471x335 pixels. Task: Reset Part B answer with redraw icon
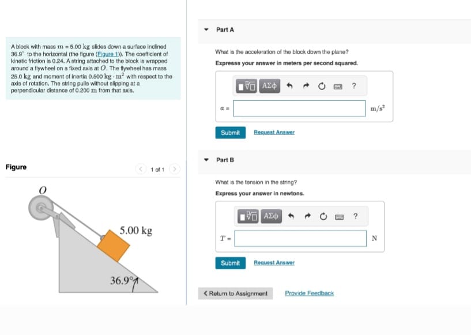pyautogui.click(x=323, y=216)
